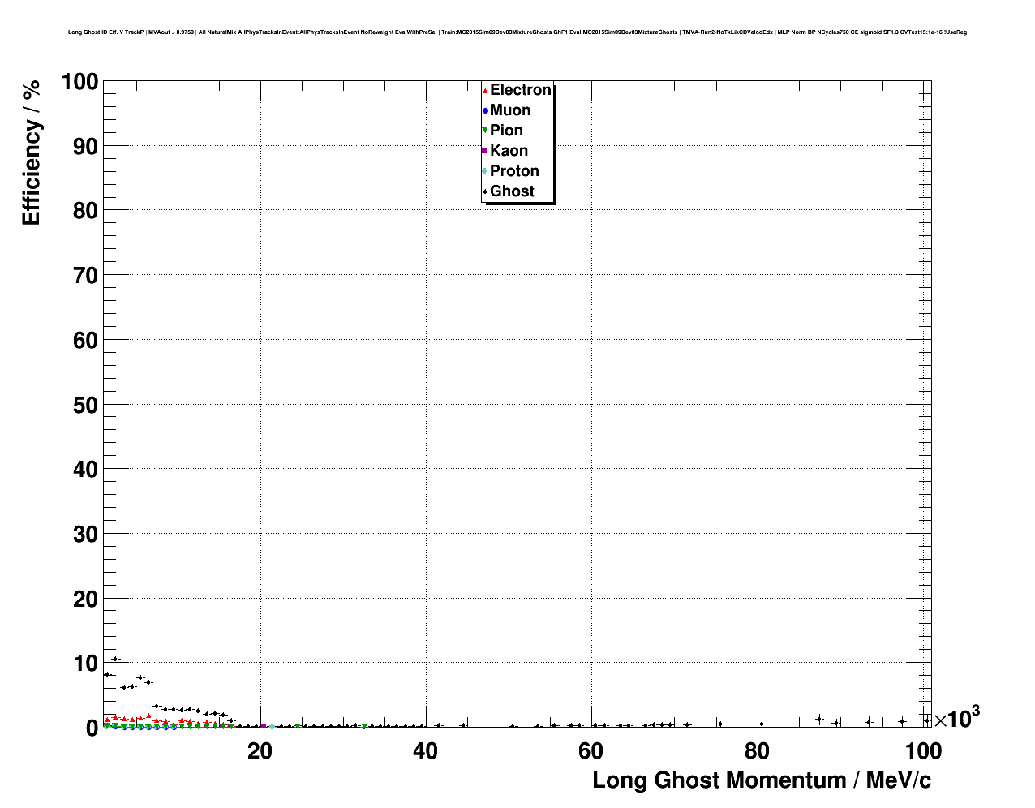
Task: Click the '10' tick label on the y-axis
Action: tap(85, 664)
